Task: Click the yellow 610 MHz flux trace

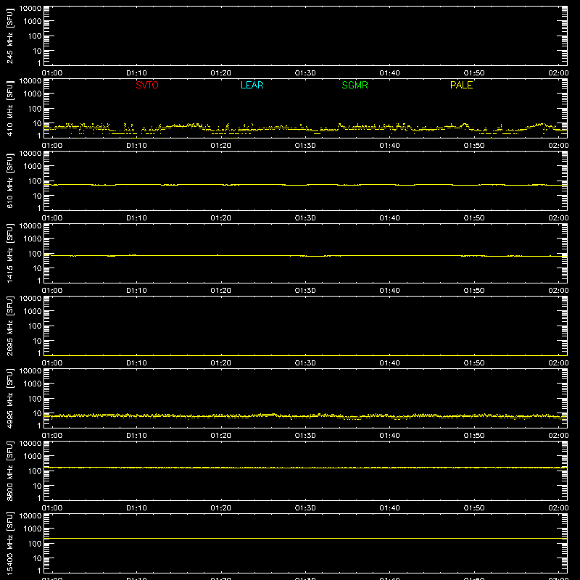Action: tap(305, 185)
